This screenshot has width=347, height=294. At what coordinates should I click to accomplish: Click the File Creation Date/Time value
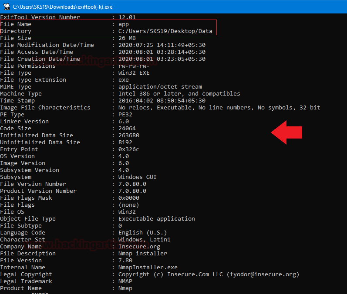[x=162, y=59]
